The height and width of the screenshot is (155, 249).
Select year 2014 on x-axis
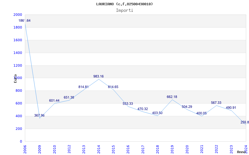pyautogui.click(x=99, y=149)
